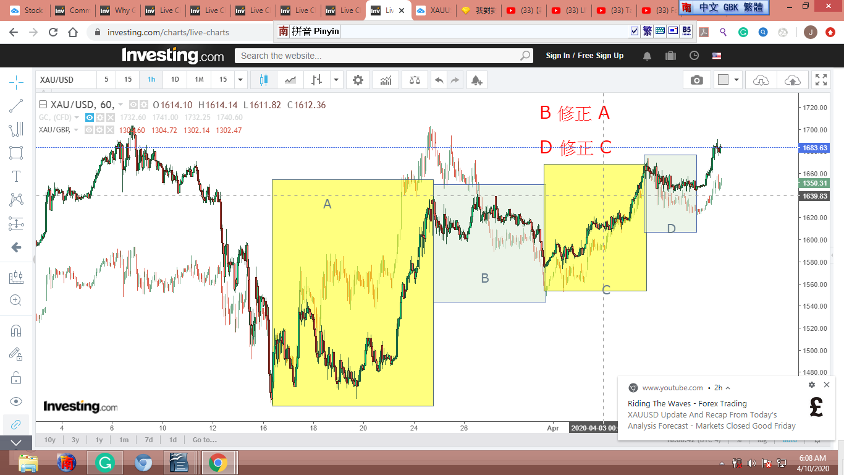The height and width of the screenshot is (475, 844).
Task: Toggle lock all drawing tools
Action: coord(16,377)
